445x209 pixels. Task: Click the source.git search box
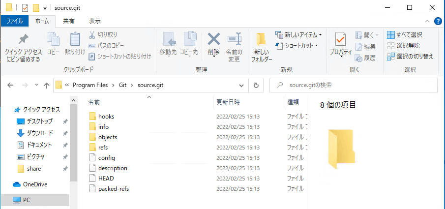point(354,85)
